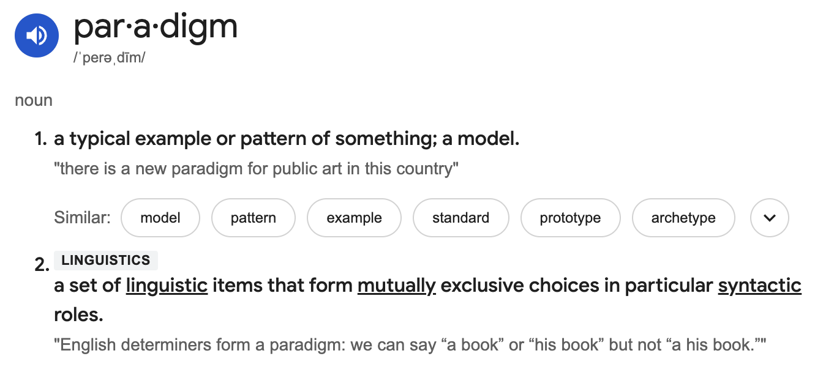
Task: Click the "Similar:" label
Action: coord(83,218)
